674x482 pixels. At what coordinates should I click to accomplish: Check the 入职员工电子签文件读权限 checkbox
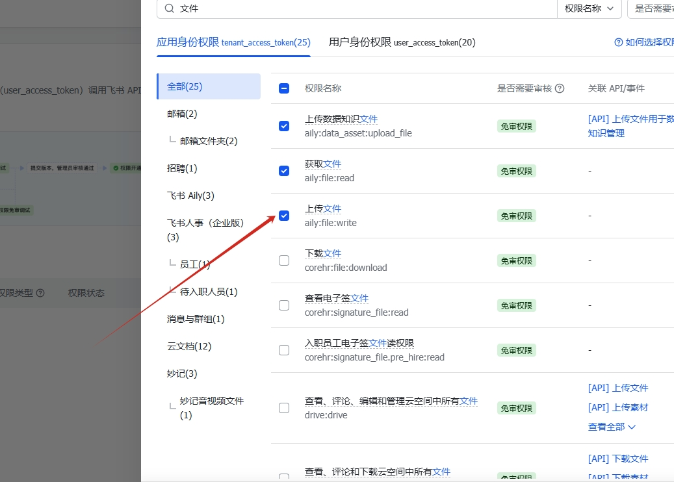[284, 350]
